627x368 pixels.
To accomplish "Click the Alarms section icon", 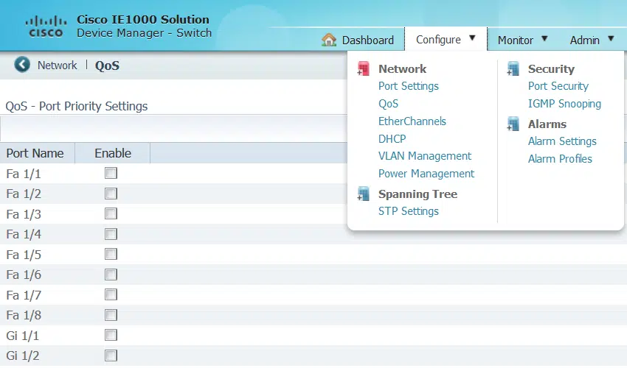I will (x=513, y=124).
